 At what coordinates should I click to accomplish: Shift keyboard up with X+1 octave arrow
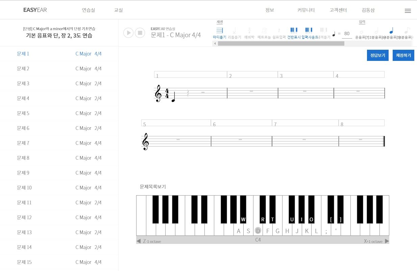(x=387, y=241)
